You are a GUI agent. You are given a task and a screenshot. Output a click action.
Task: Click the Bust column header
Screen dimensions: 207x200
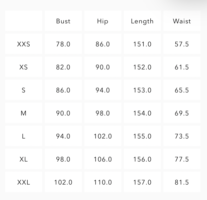coord(63,21)
